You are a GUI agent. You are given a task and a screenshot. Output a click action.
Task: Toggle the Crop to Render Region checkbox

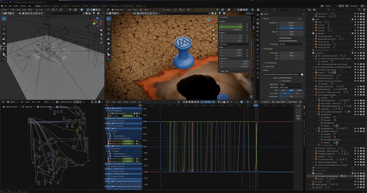[280, 41]
